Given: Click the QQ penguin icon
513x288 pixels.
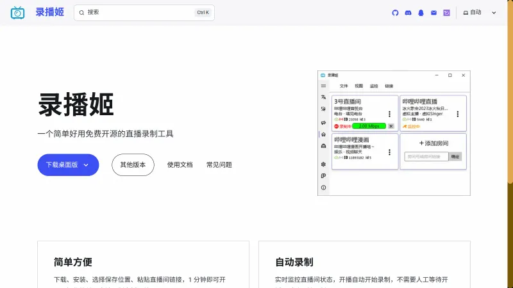Looking at the screenshot, I should [421, 12].
